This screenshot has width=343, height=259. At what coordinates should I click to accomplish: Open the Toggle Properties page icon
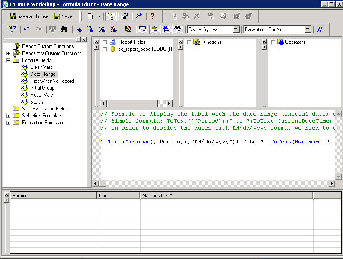[124, 16]
